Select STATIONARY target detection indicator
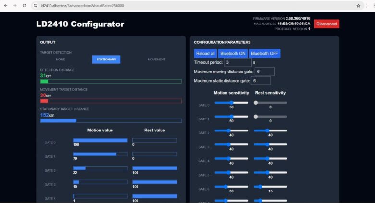 pos(106,60)
